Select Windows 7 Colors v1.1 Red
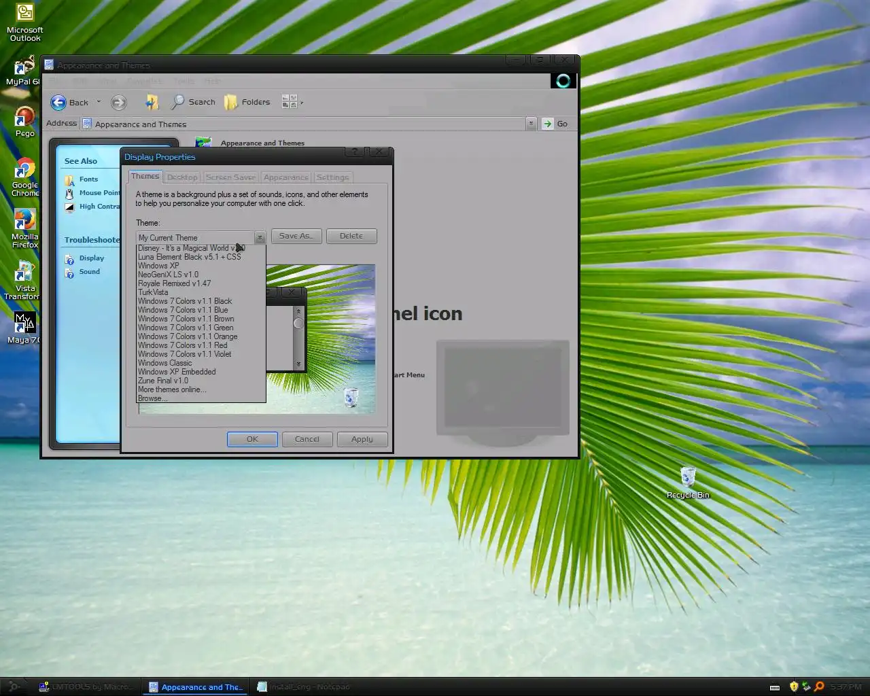This screenshot has height=696, width=870. 201,345
